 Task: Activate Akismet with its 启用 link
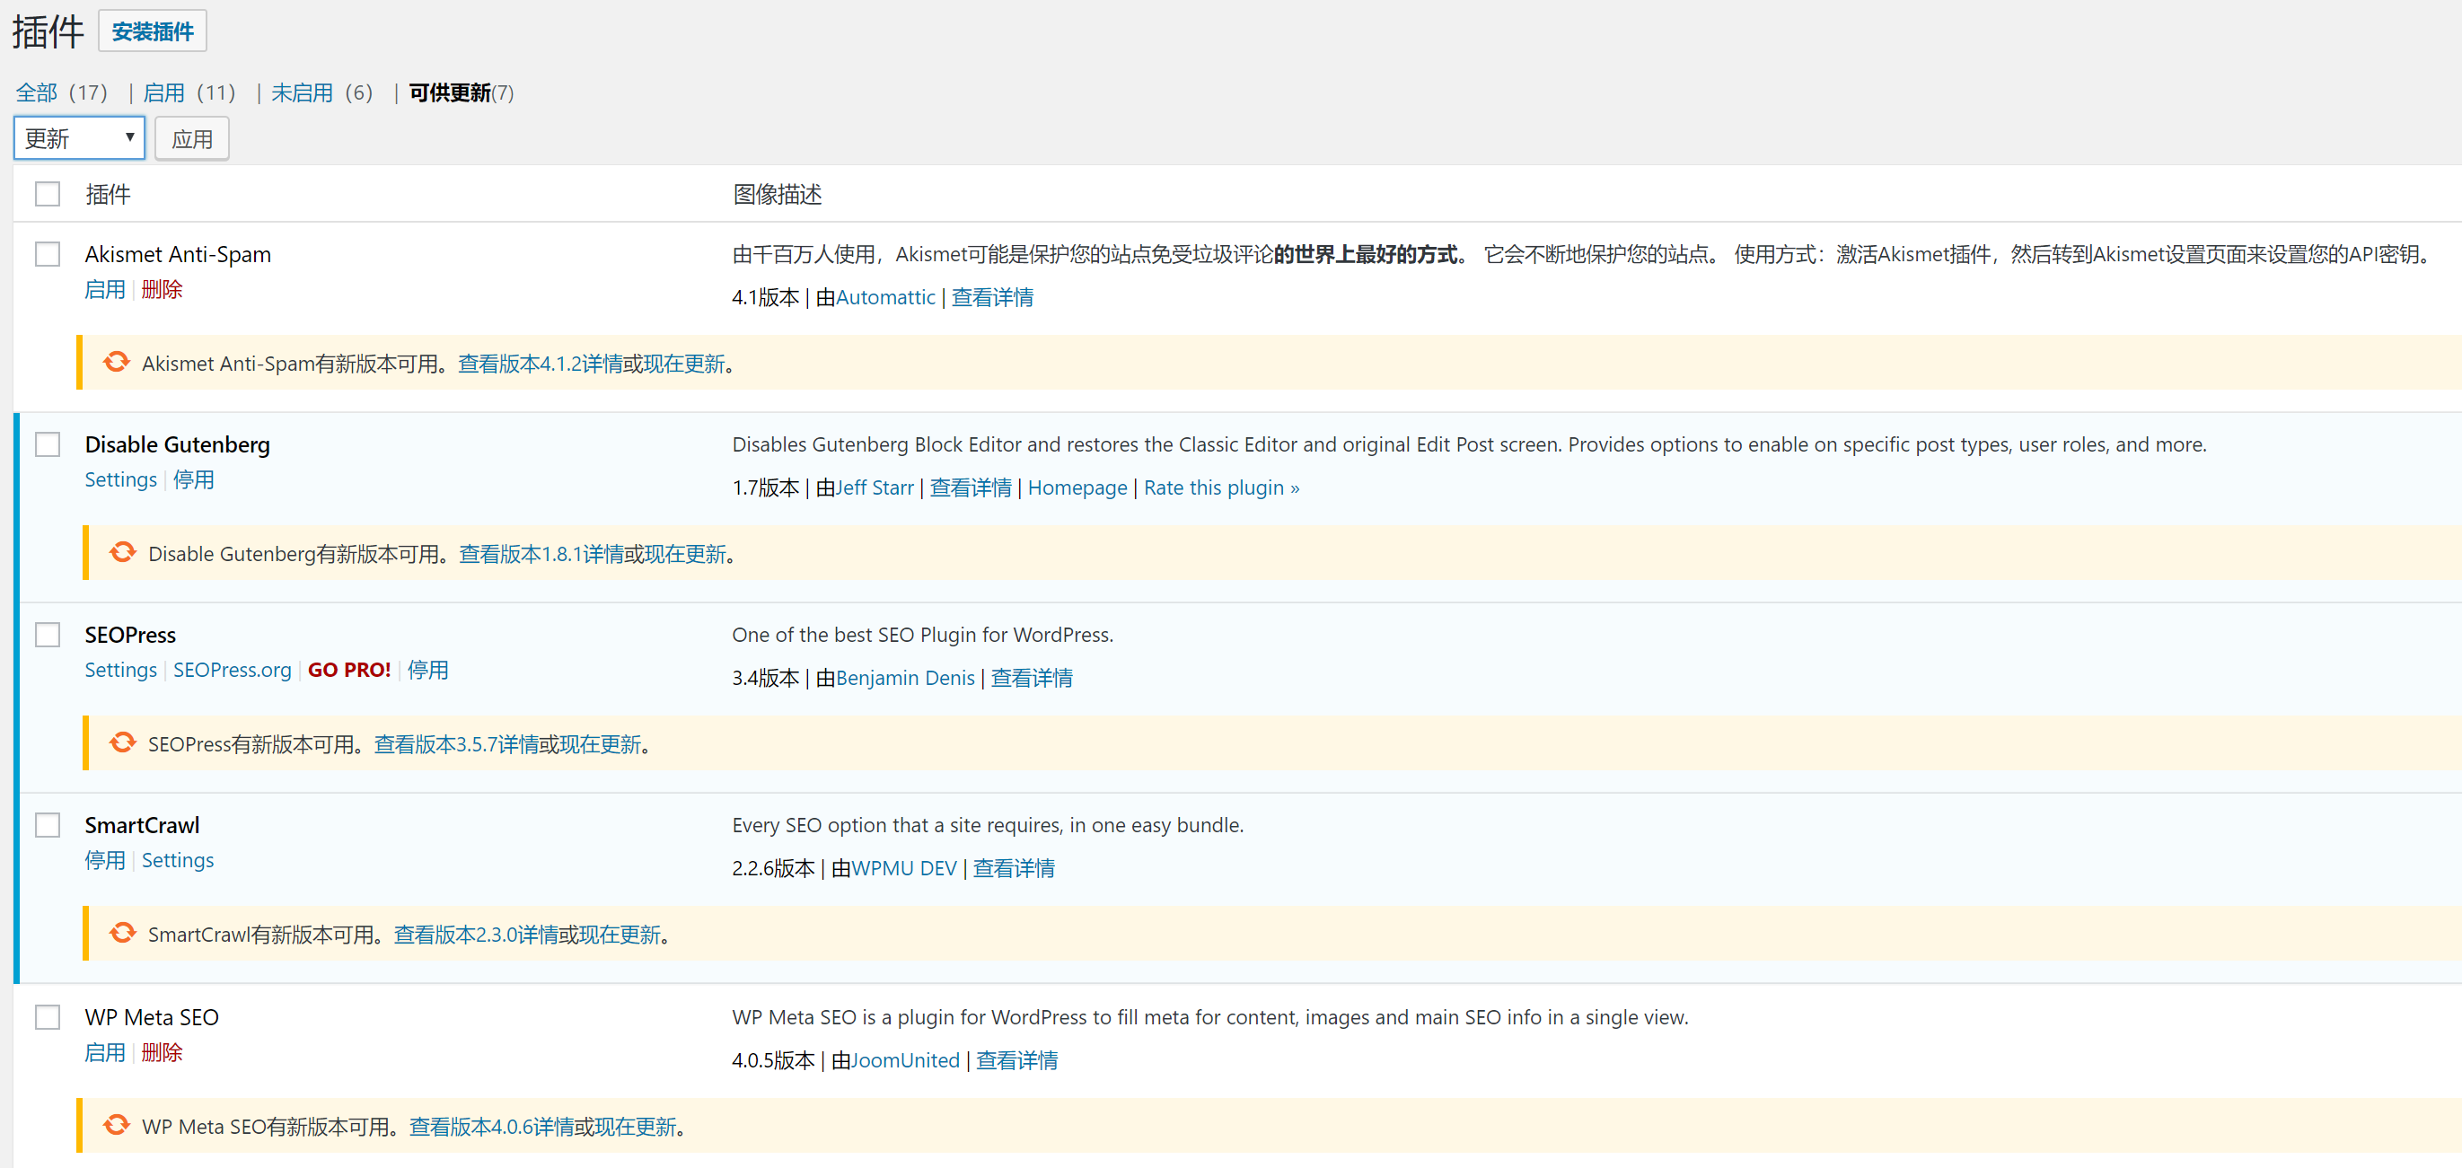point(105,289)
